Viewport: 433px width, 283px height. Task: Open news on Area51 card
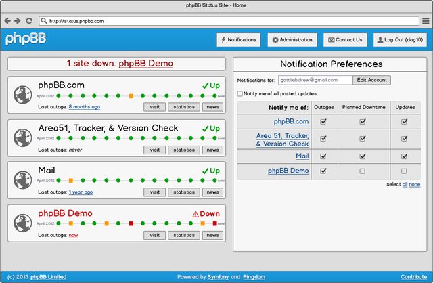click(212, 150)
